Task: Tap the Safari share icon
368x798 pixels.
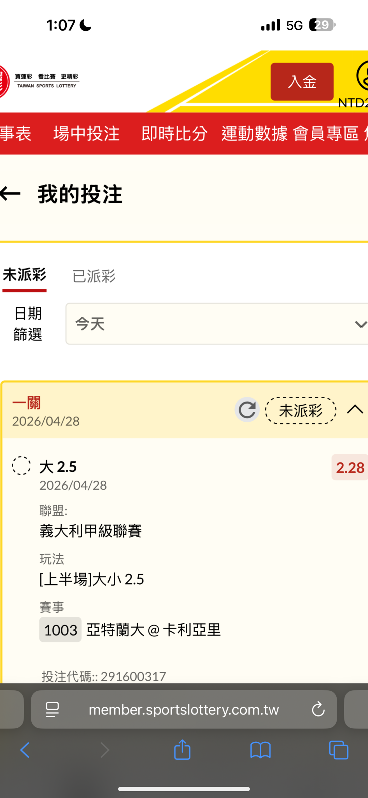Action: point(182,750)
